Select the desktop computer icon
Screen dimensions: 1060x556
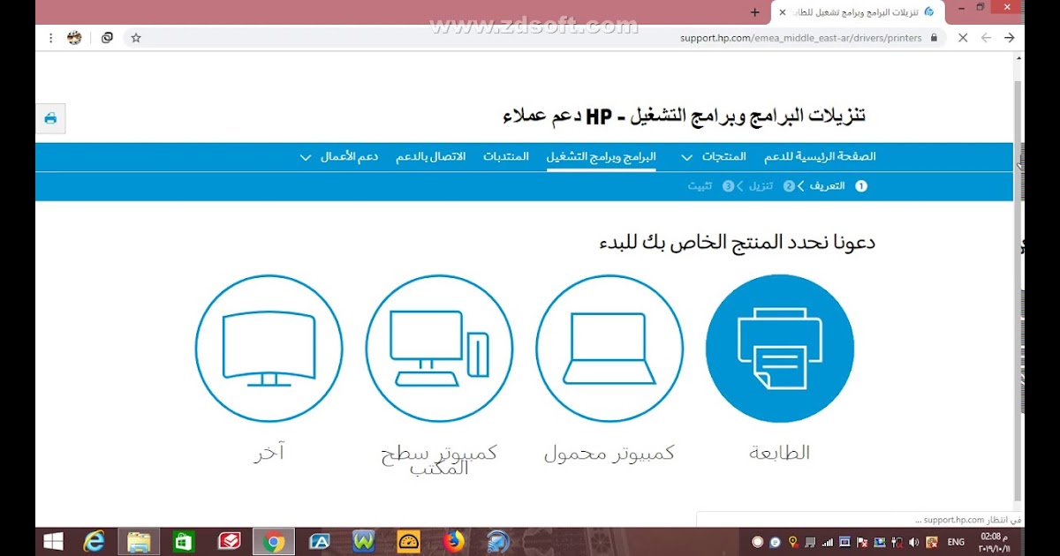tap(439, 348)
